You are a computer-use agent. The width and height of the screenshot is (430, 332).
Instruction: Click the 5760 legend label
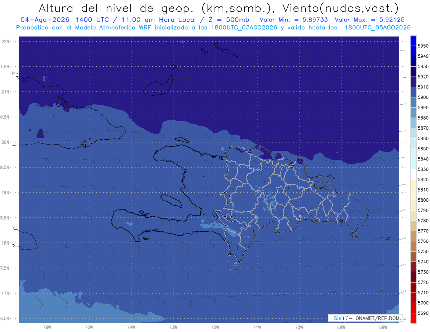point(423,241)
